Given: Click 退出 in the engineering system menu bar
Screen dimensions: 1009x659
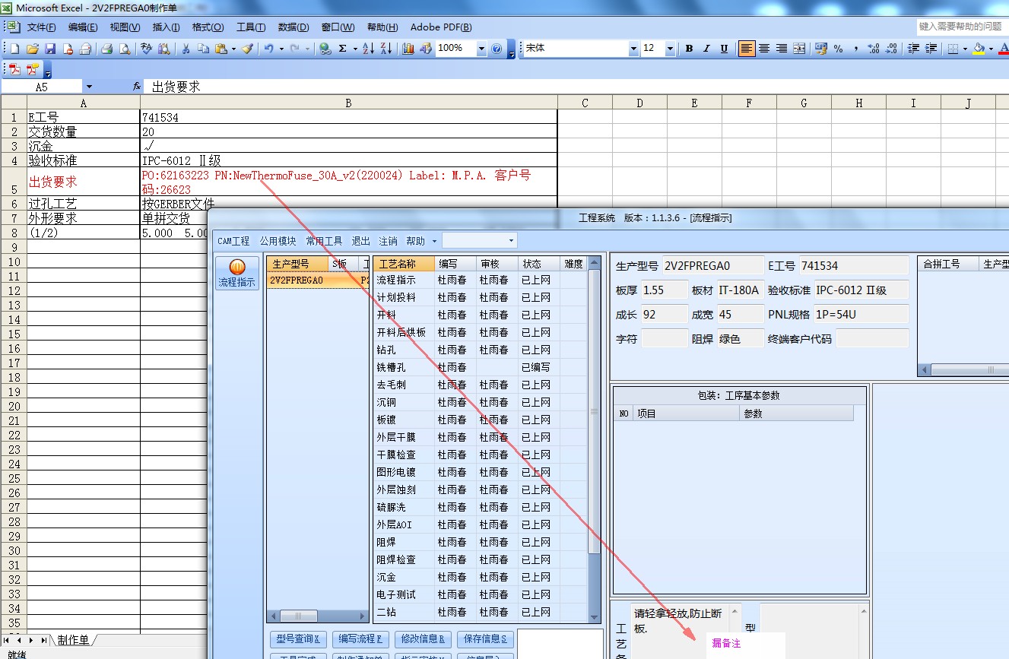Looking at the screenshot, I should (360, 241).
